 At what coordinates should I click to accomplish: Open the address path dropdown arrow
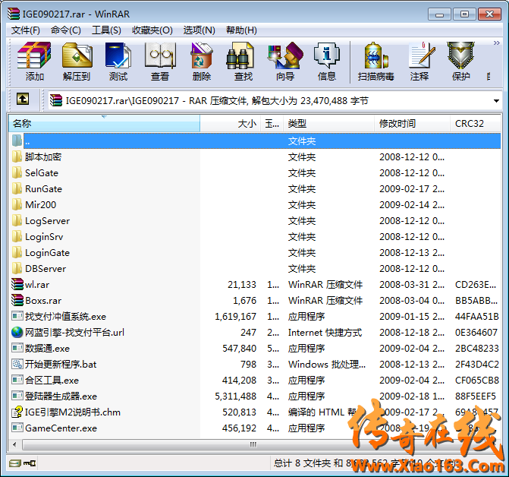click(x=496, y=101)
